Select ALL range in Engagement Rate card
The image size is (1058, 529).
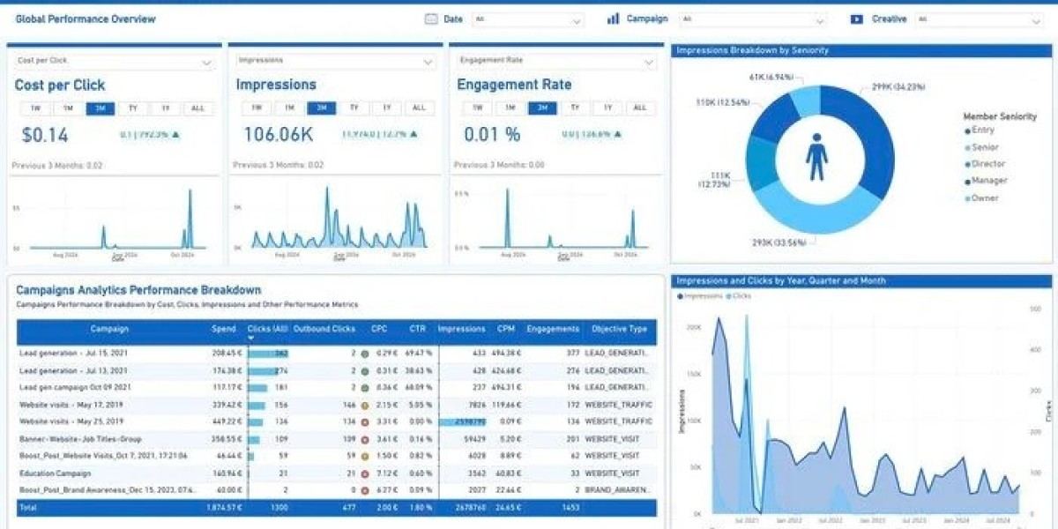pyautogui.click(x=639, y=108)
